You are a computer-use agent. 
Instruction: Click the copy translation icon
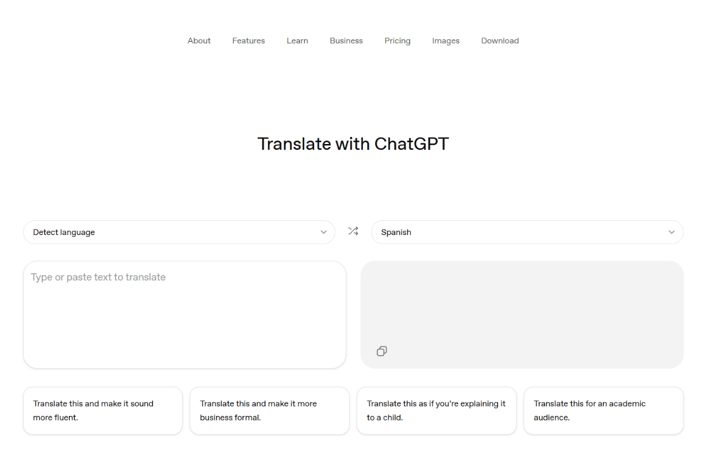(381, 351)
